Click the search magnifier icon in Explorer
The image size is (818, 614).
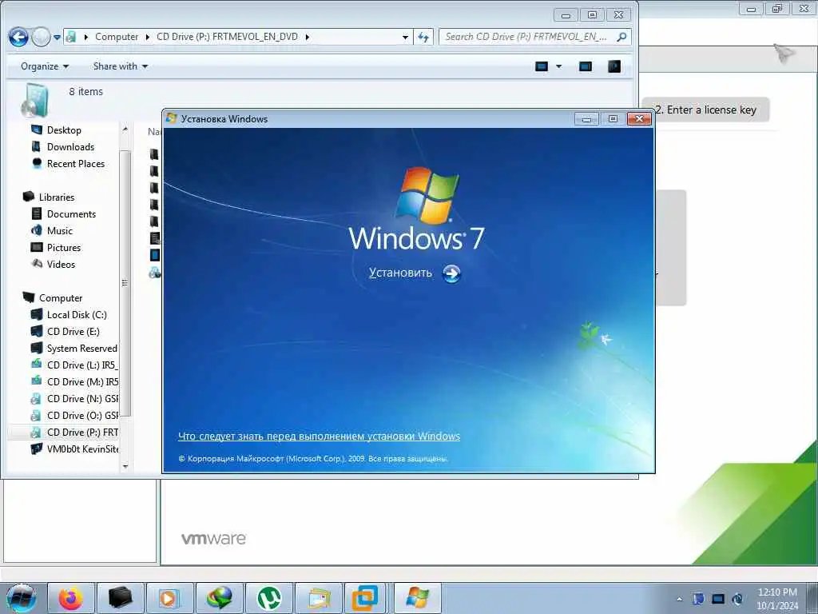(621, 37)
